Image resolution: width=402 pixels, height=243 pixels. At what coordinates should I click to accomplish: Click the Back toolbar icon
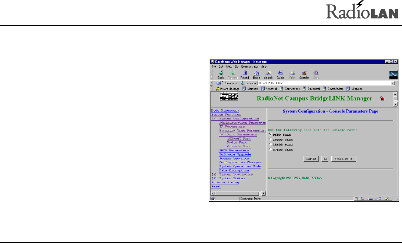coord(221,73)
